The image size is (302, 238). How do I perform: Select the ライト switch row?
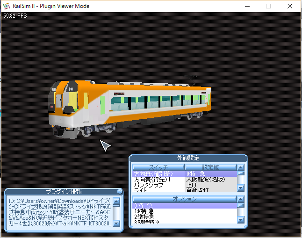click(x=158, y=190)
